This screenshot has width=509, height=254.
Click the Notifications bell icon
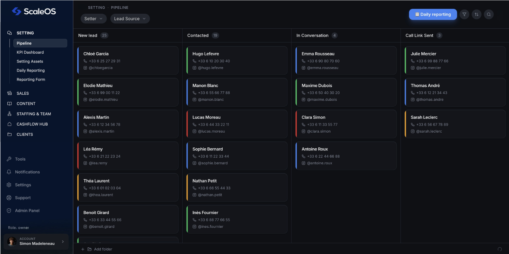9,172
